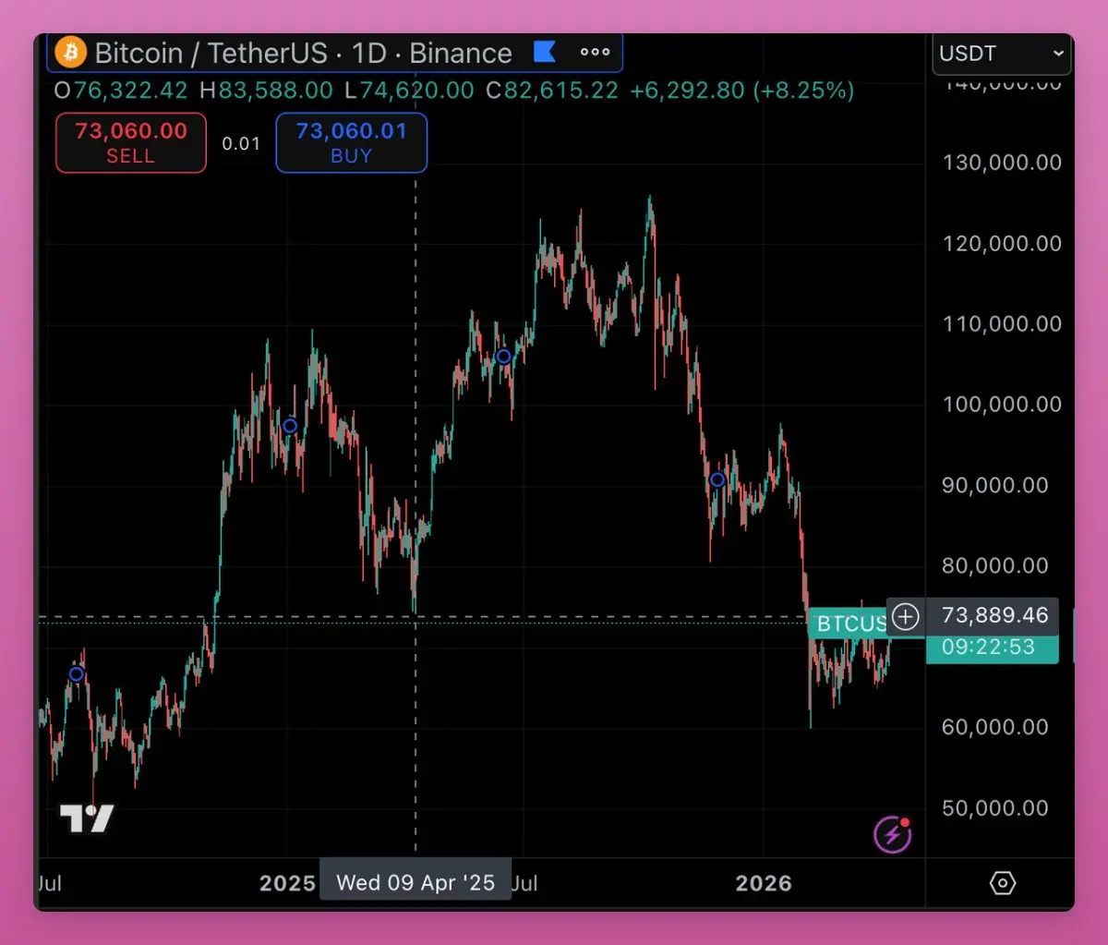The width and height of the screenshot is (1108, 945).
Task: Click the low value L74,620.00
Action: pyautogui.click(x=409, y=91)
